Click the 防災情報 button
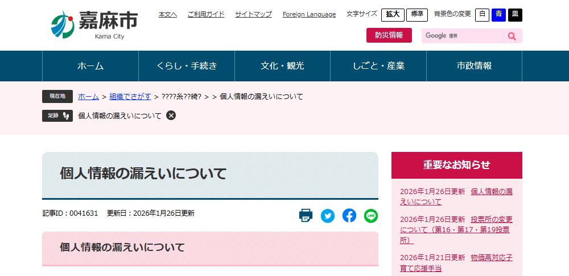The width and height of the screenshot is (569, 276). tap(389, 35)
